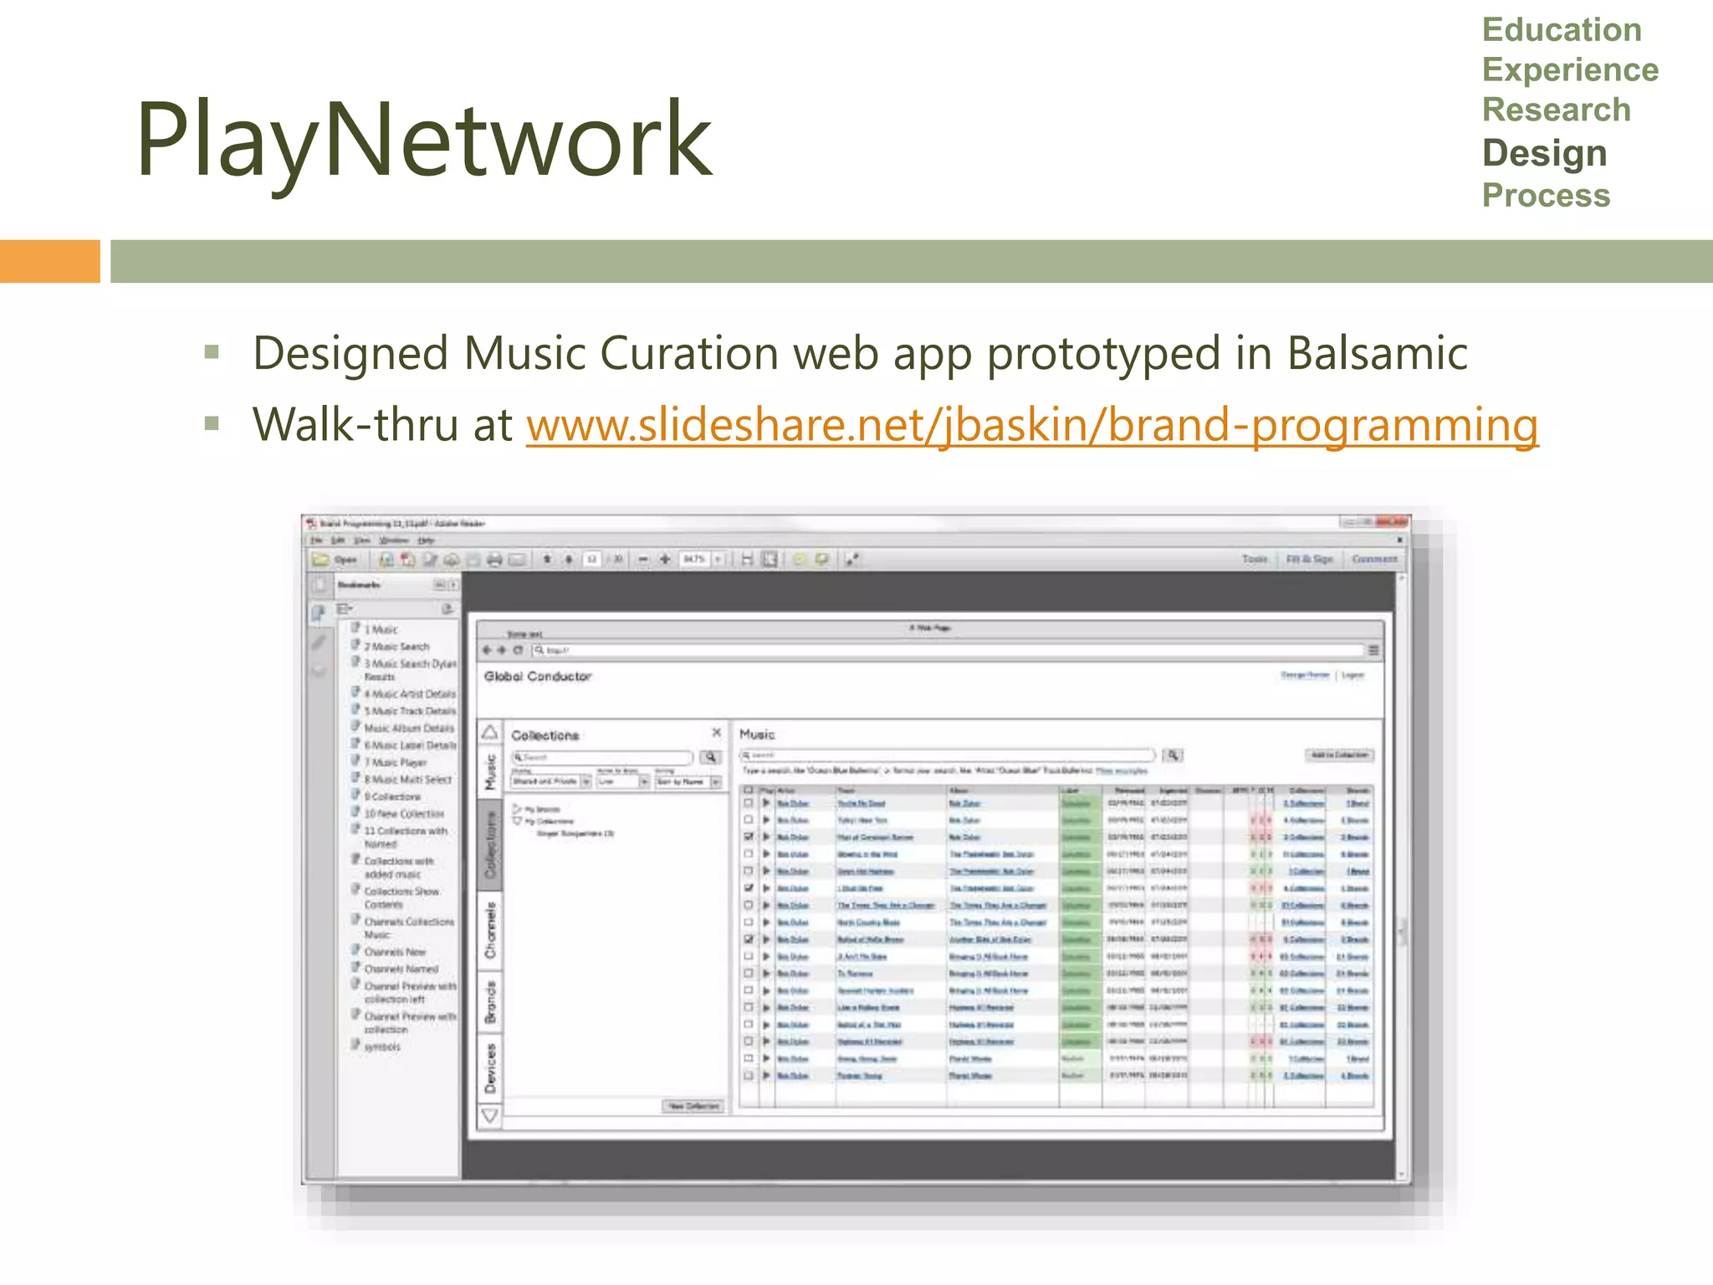Toggle the header select-all checkbox in Music table
This screenshot has height=1285, width=1713.
[749, 790]
